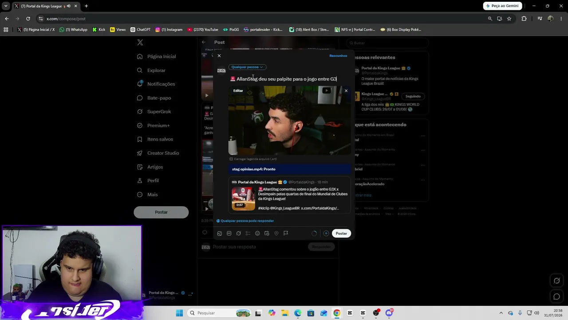This screenshot has height=320, width=568.
Task: Tag a location on the post
Action: (276, 233)
